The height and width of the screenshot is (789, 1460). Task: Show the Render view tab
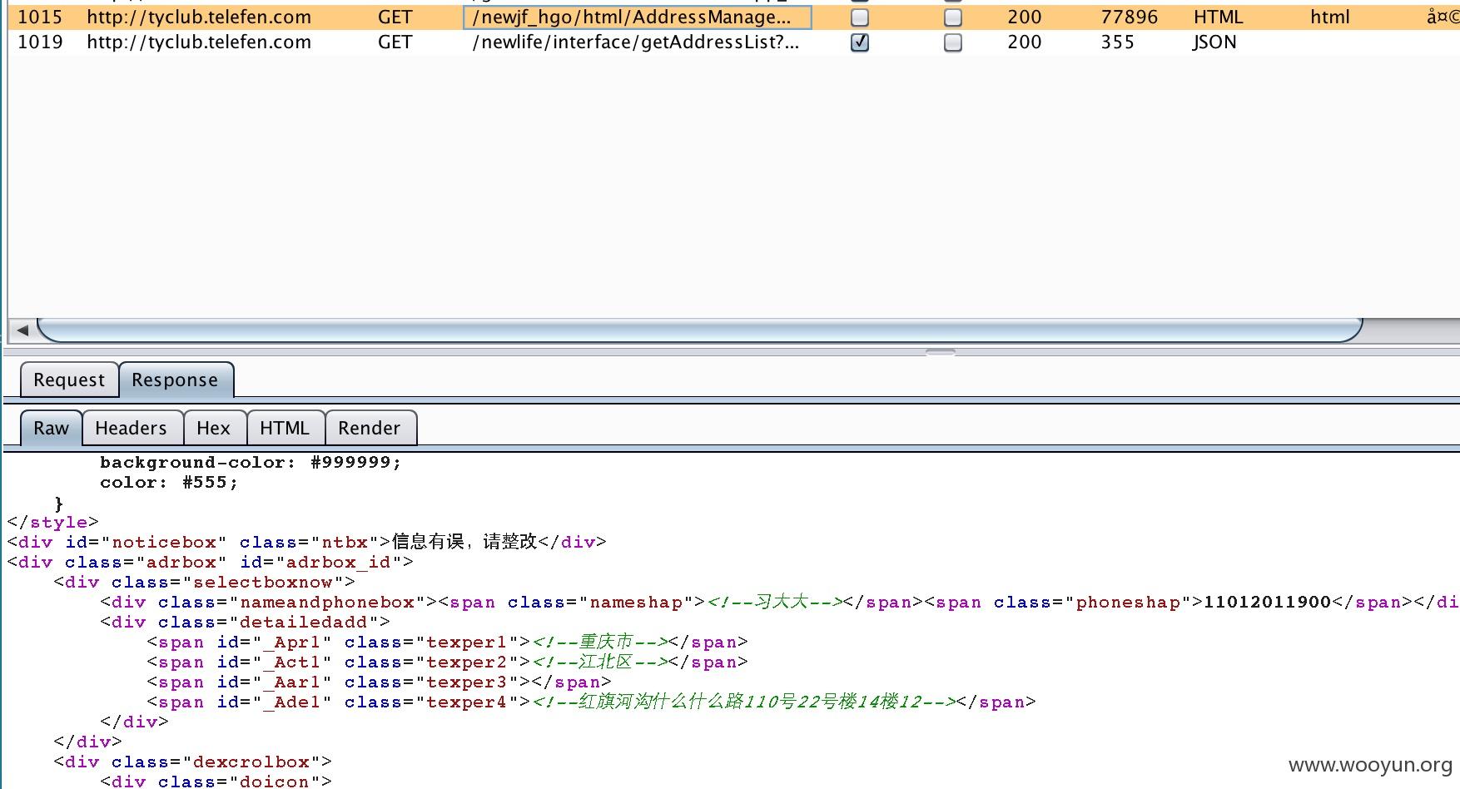[369, 428]
